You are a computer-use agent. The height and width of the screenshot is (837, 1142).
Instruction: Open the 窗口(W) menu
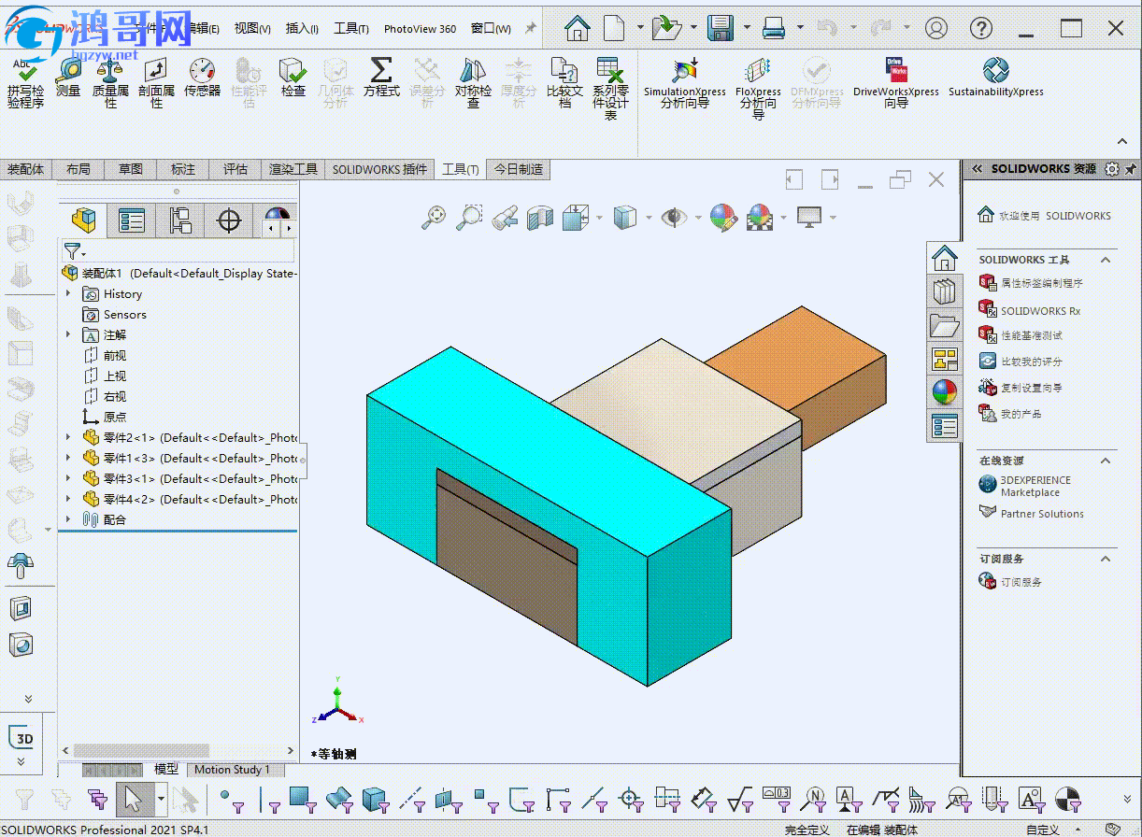point(491,28)
